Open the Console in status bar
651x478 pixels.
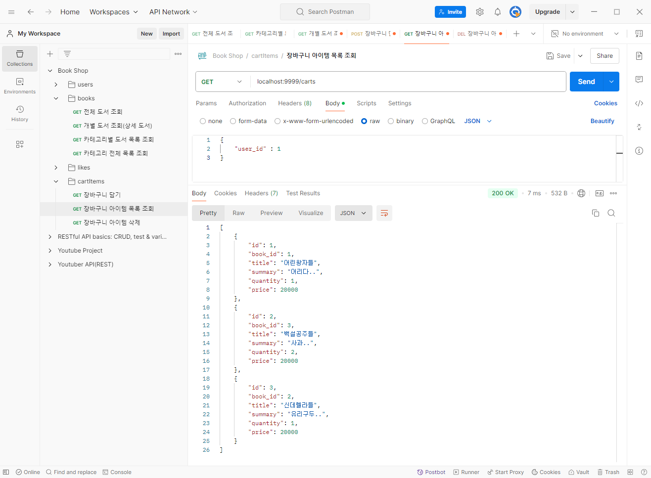(117, 472)
